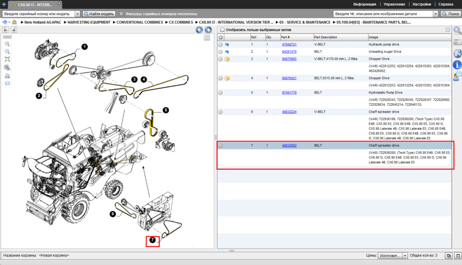Open the Информация menu

(365, 5)
